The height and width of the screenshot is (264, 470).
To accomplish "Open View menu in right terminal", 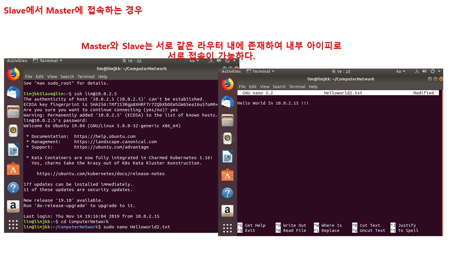I will [x=265, y=87].
